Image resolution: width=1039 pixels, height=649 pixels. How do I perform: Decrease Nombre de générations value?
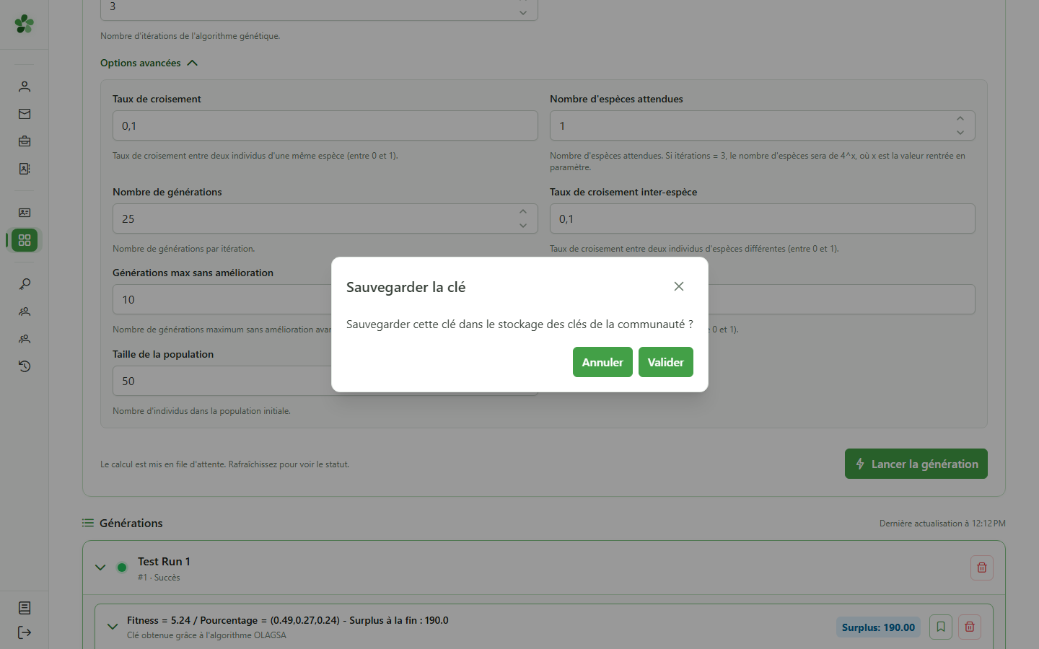[523, 226]
